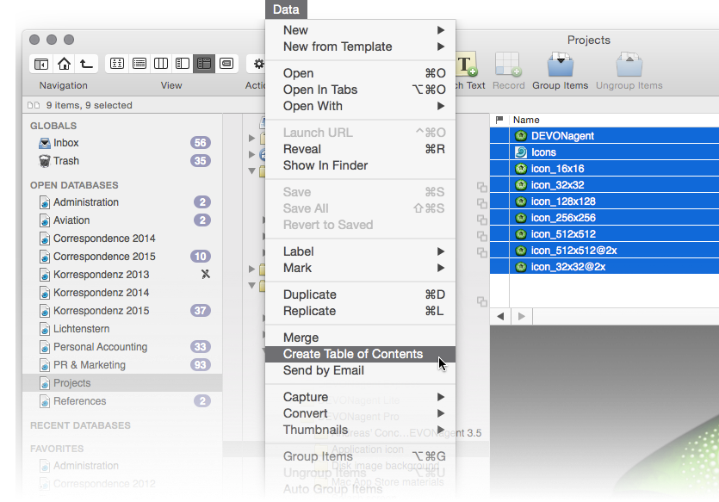Choose Duplicate from the Data menu
This screenshot has height=502, width=719.
pyautogui.click(x=361, y=294)
